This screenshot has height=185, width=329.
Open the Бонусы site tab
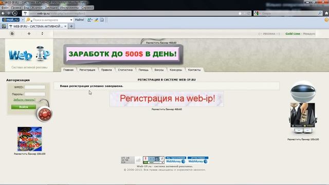(x=159, y=70)
